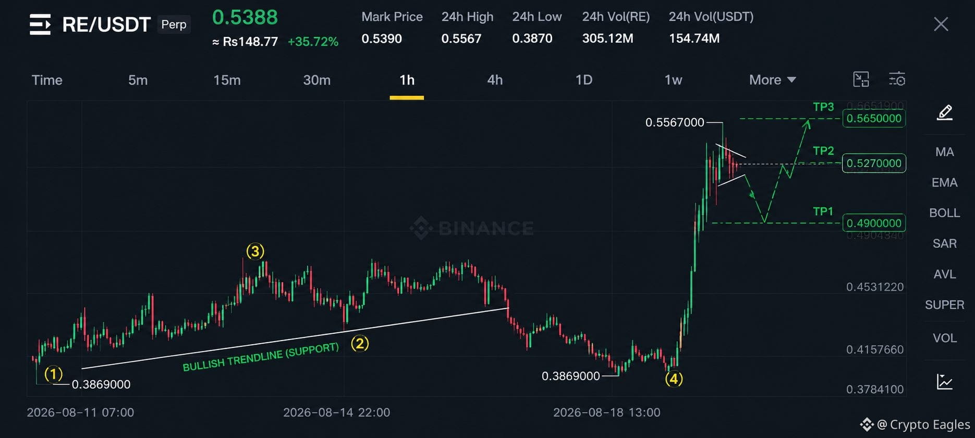Viewport: 975px width, 438px height.
Task: Click the 0.5270000 price label
Action: pyautogui.click(x=874, y=164)
